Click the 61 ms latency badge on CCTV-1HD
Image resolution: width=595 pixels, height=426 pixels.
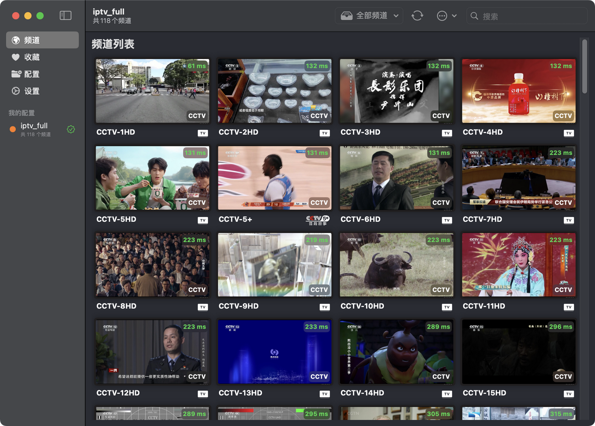pyautogui.click(x=197, y=66)
